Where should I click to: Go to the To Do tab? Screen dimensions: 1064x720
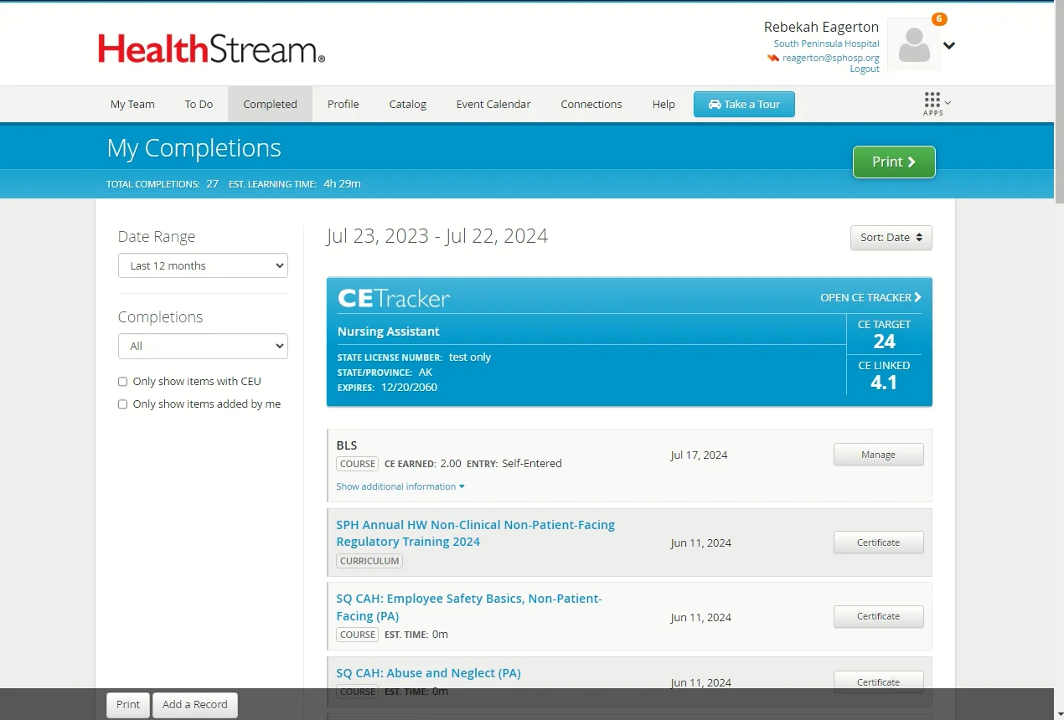click(199, 105)
